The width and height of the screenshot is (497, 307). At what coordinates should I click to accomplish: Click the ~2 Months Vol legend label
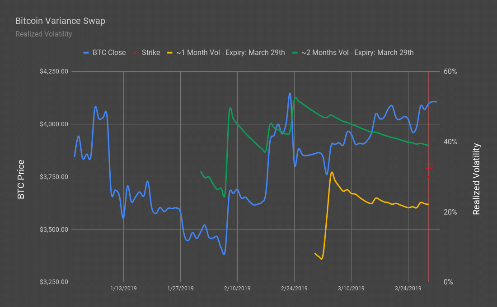(x=357, y=52)
